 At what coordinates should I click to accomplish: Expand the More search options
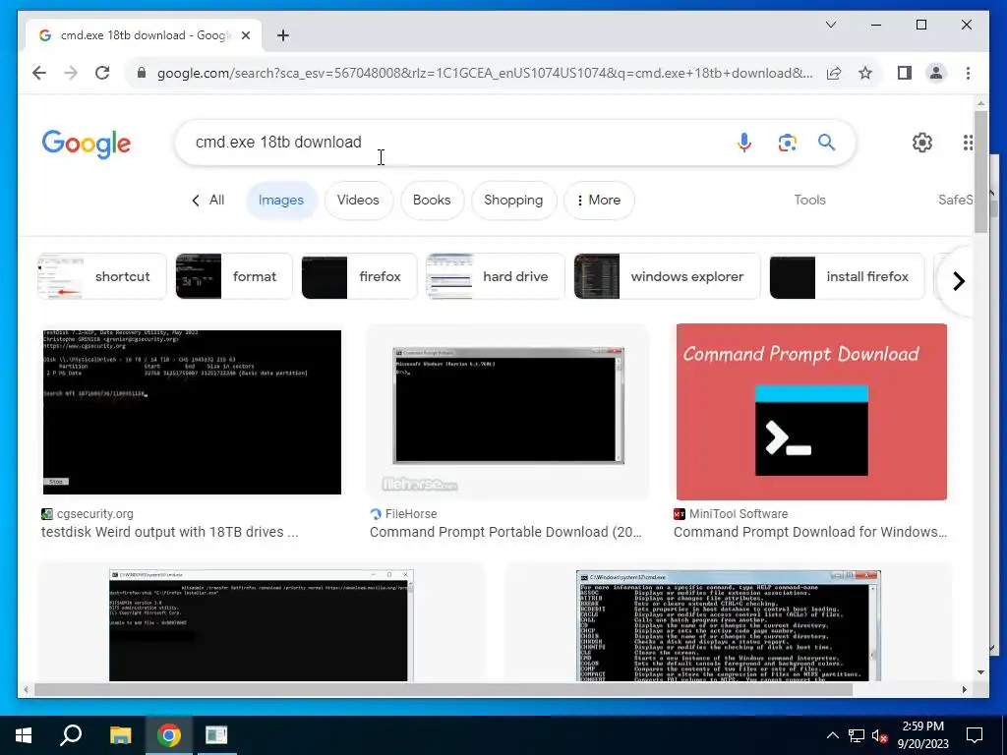[599, 201]
